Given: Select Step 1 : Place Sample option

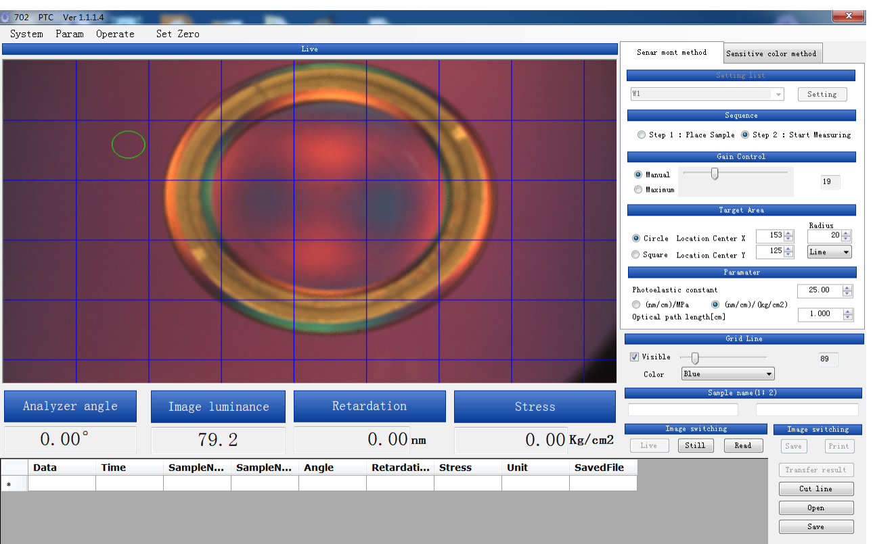Looking at the screenshot, I should [x=642, y=135].
